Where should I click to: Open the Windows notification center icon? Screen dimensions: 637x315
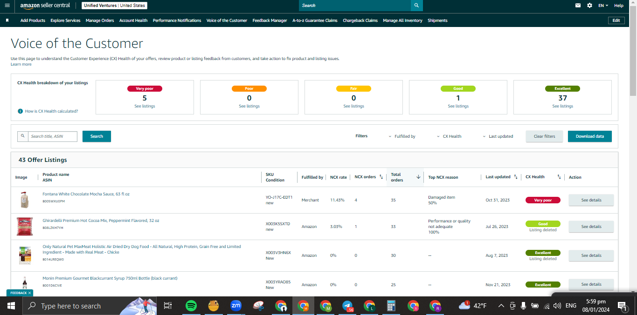point(622,306)
